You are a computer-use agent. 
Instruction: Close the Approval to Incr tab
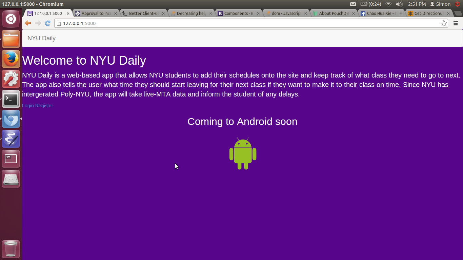pos(115,14)
